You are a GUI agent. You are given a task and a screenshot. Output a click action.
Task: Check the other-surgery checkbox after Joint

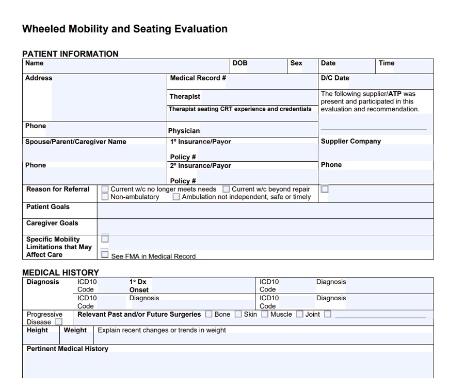tap(327, 314)
